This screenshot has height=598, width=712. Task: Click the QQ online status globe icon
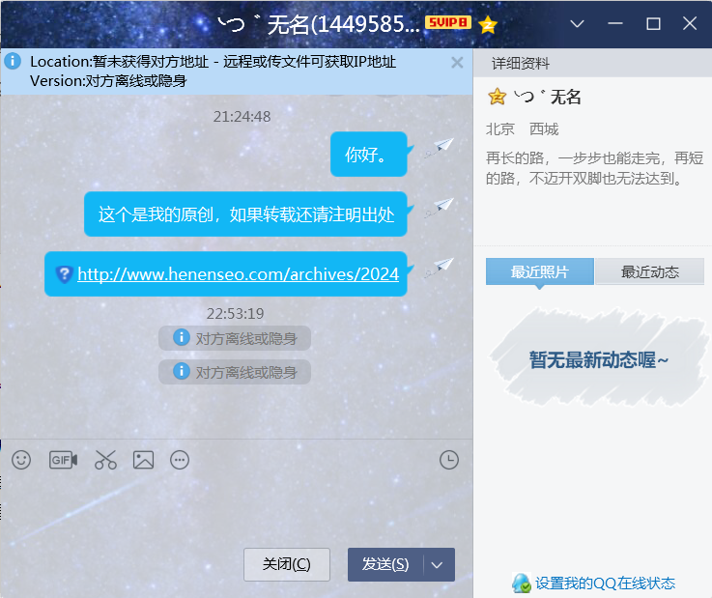click(x=522, y=583)
